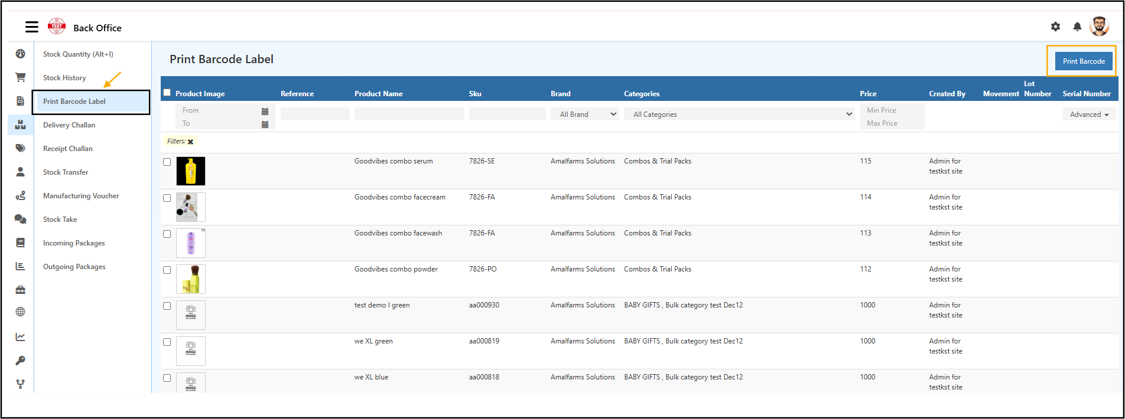The height and width of the screenshot is (419, 1125).
Task: Toggle the select-all header checkbox
Action: click(167, 93)
